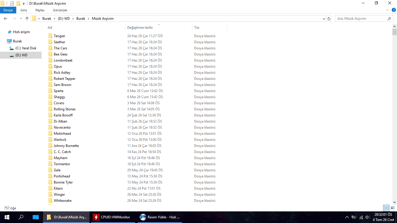This screenshot has height=223, width=397.
Task: Open Windows search magnifier on taskbar
Action: click(21, 217)
